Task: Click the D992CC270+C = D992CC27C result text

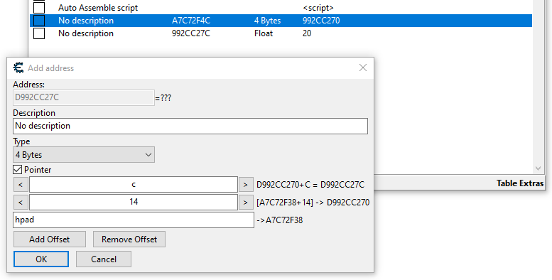Action: pos(310,185)
